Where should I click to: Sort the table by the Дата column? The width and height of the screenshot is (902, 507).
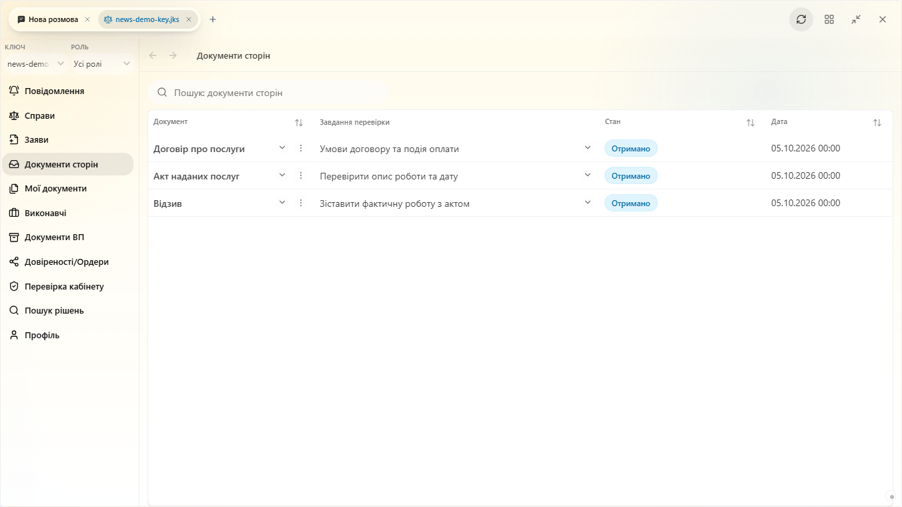click(x=877, y=123)
